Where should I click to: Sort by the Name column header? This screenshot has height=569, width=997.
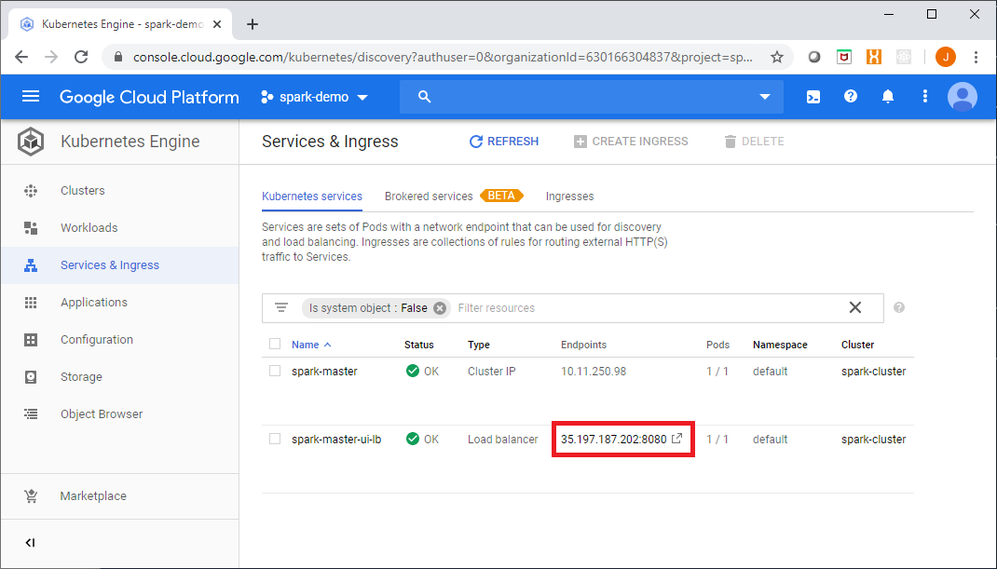point(311,345)
